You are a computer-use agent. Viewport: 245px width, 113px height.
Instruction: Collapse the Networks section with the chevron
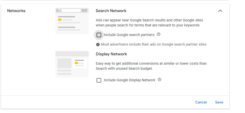[x=220, y=11]
